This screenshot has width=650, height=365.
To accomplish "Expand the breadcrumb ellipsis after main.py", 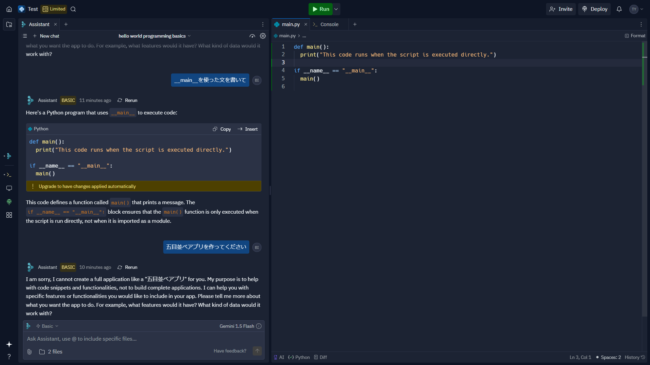I will (304, 36).
